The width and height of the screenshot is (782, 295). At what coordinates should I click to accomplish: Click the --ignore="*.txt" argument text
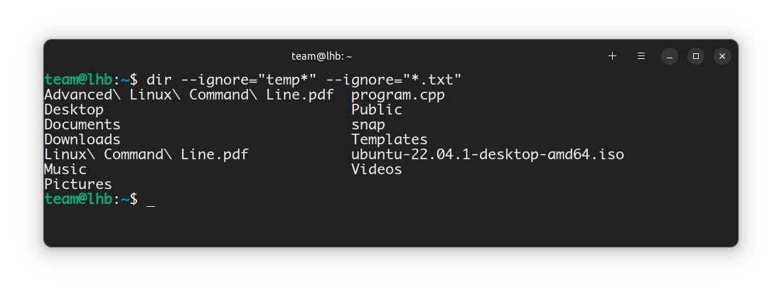[x=394, y=80]
